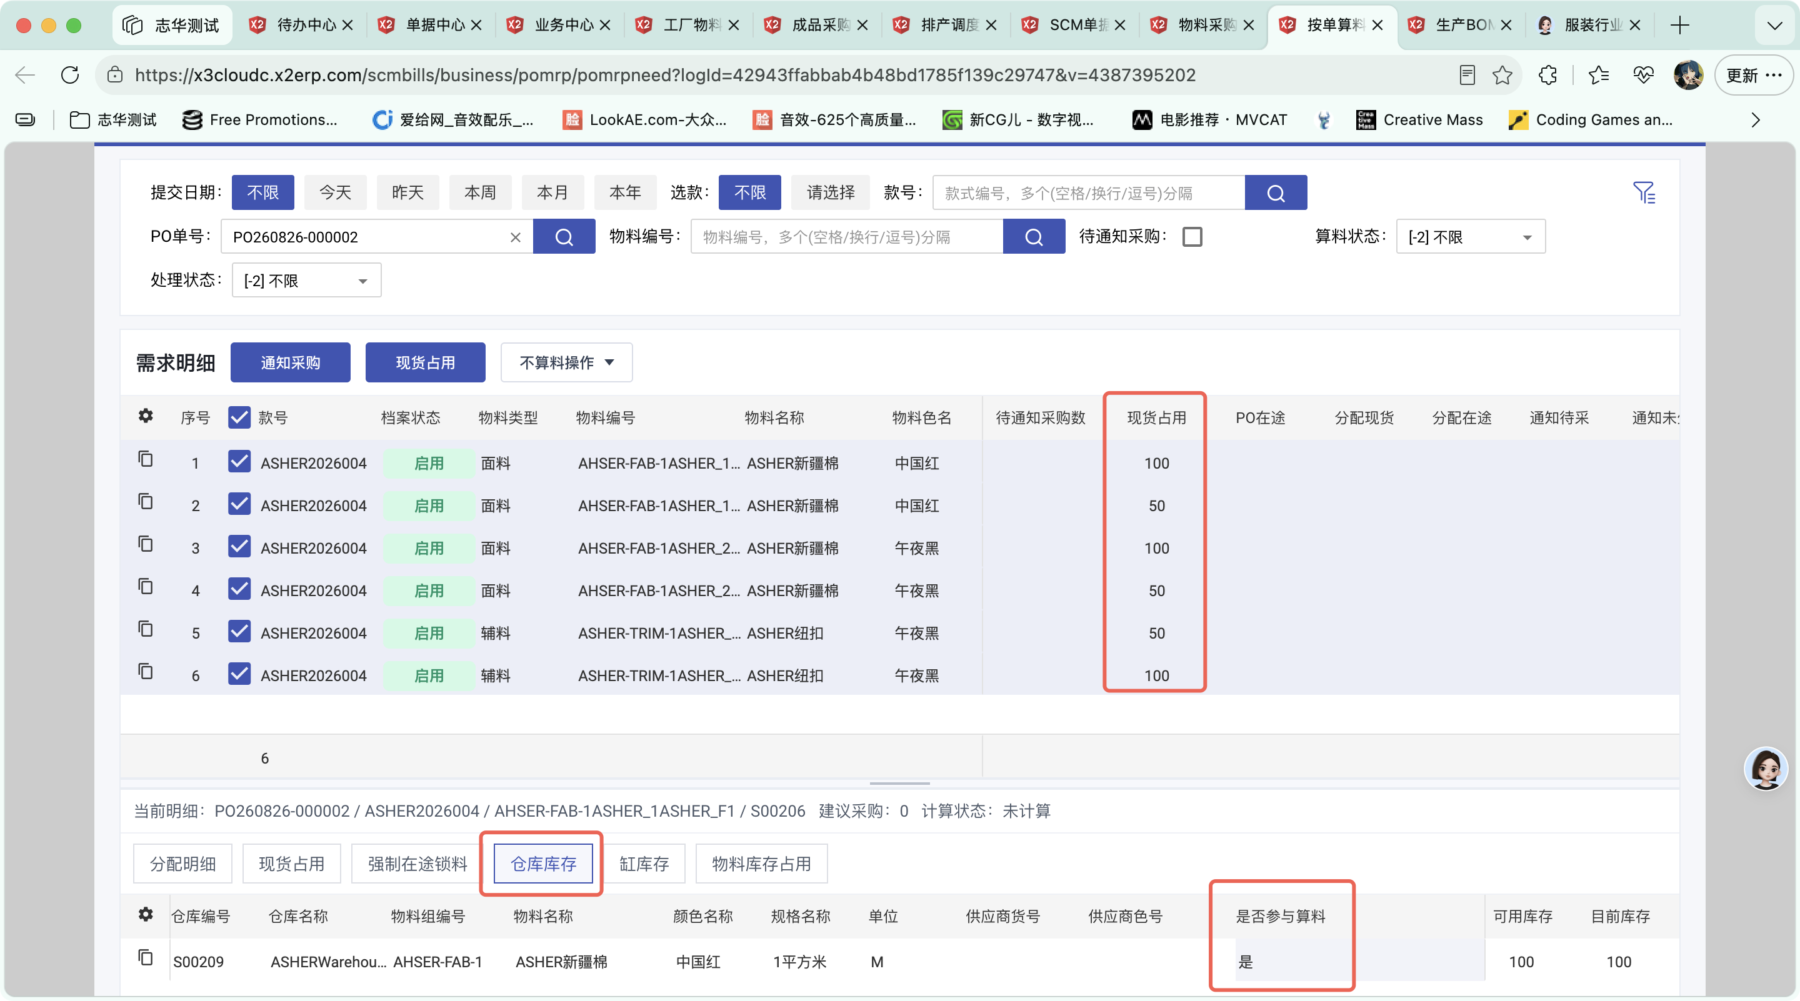The width and height of the screenshot is (1800, 1001).
Task: Uncheck the checkbox on row 4
Action: click(239, 590)
